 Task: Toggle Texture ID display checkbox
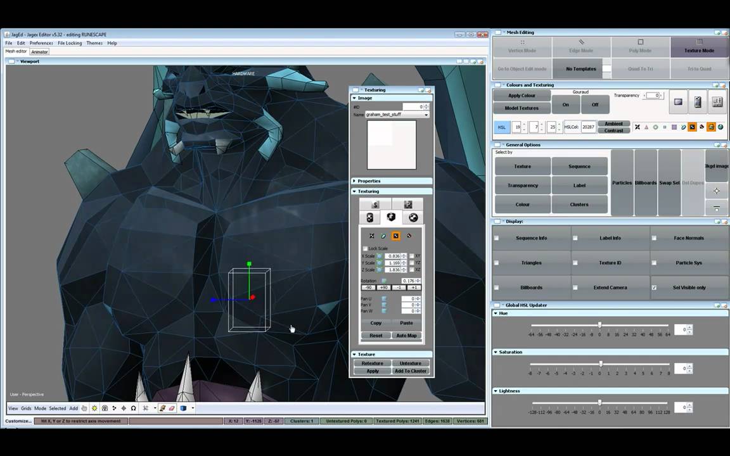[x=575, y=263]
